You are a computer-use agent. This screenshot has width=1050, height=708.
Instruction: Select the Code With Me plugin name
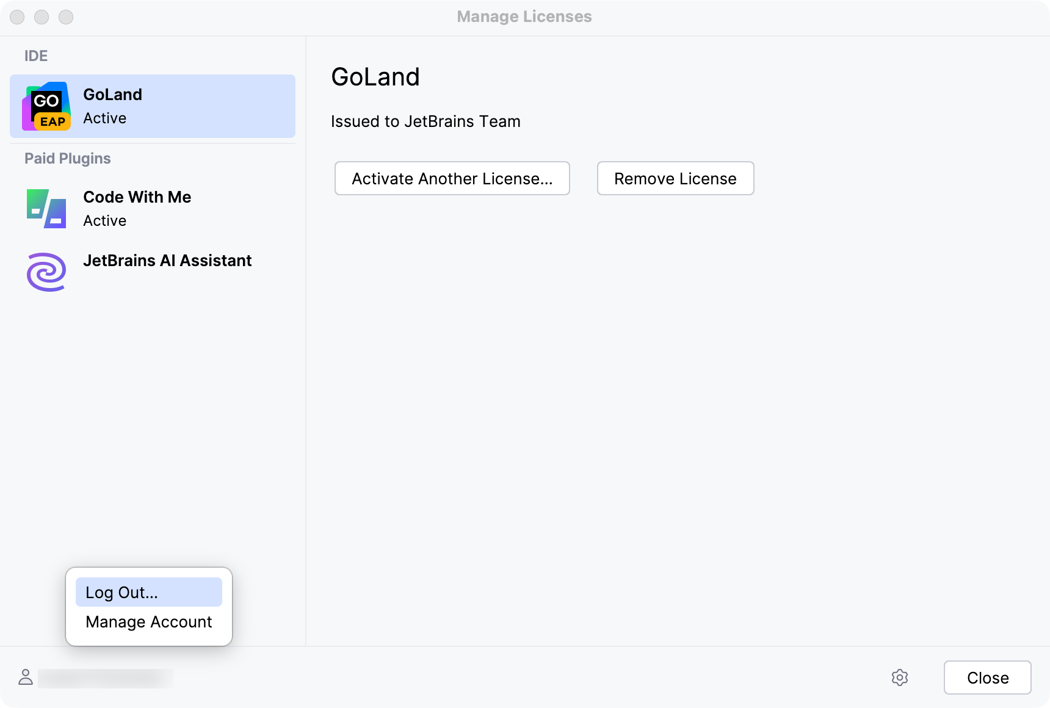point(137,197)
